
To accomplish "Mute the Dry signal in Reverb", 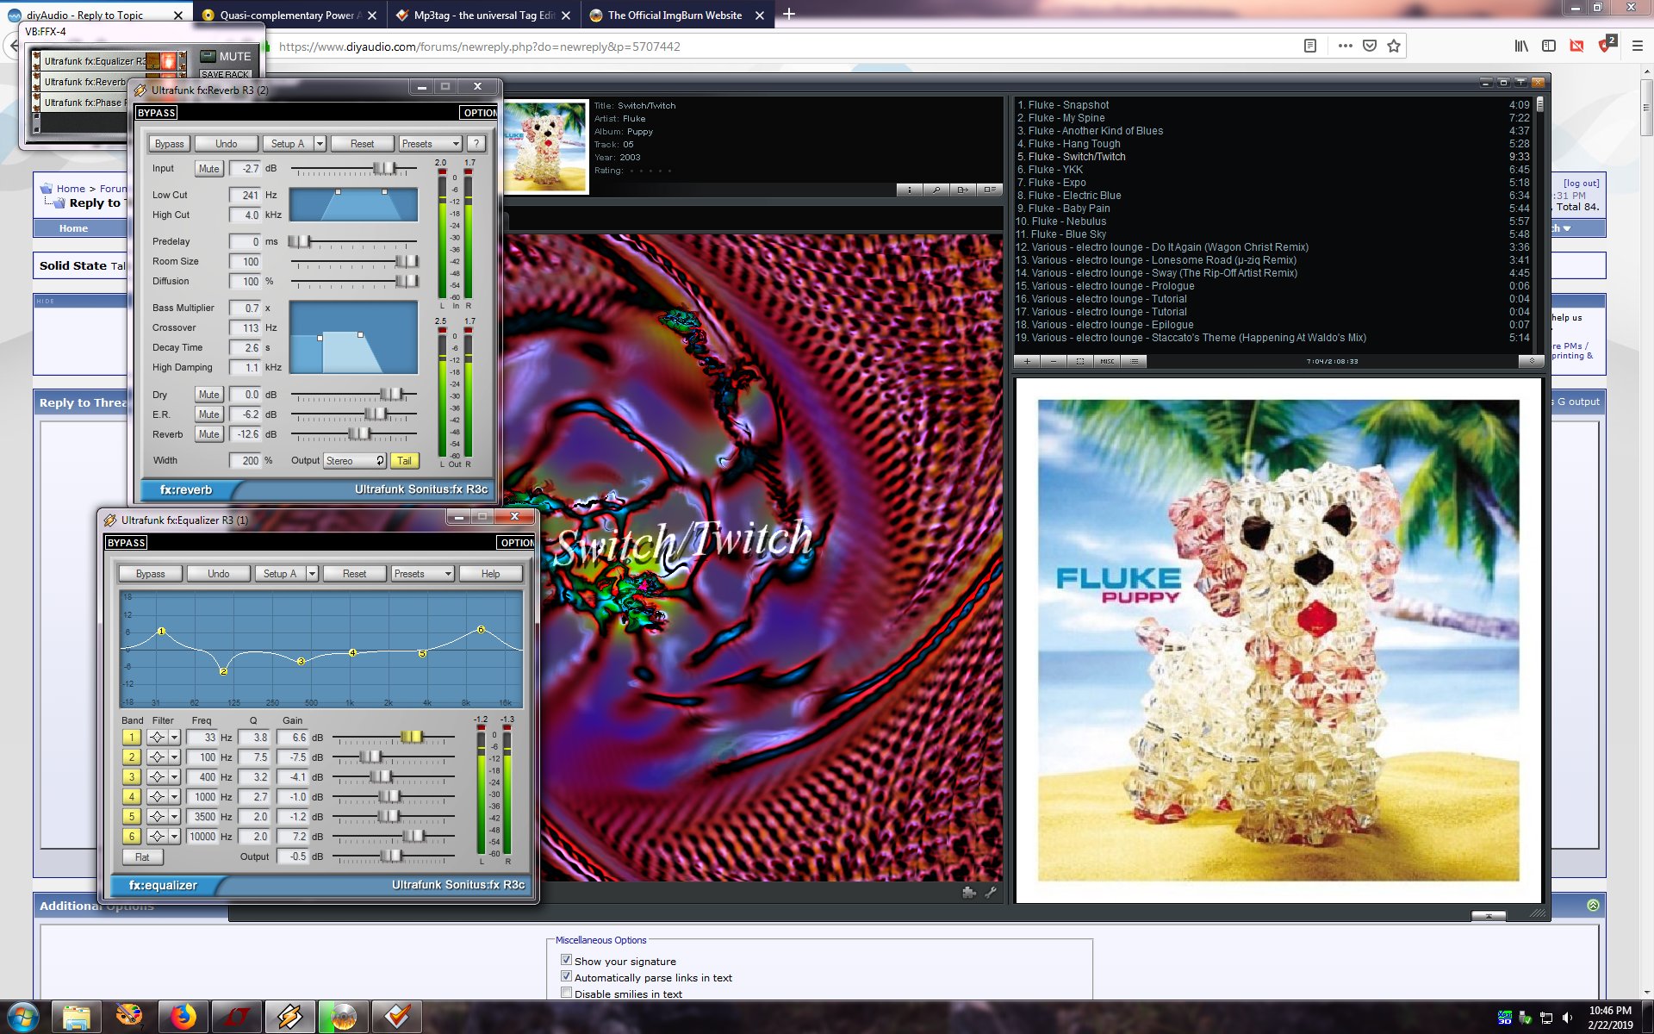I will (x=208, y=395).
